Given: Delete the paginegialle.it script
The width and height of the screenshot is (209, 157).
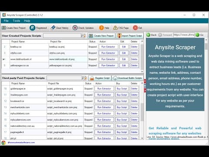Looking at the screenshot, I should [134, 132].
